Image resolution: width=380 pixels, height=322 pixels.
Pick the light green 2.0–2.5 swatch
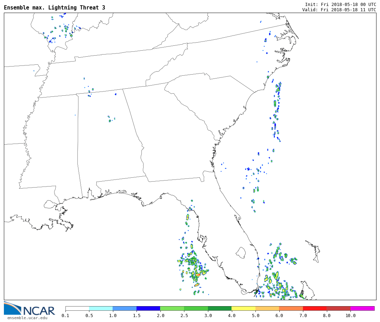[172, 308]
